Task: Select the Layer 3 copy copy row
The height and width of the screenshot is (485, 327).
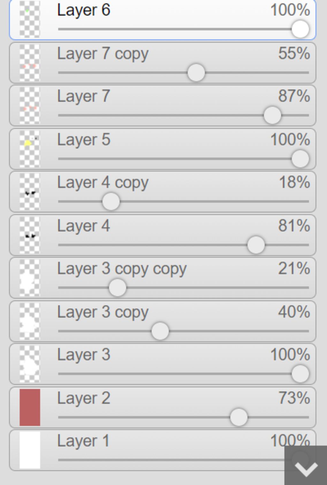Action: tap(163, 278)
